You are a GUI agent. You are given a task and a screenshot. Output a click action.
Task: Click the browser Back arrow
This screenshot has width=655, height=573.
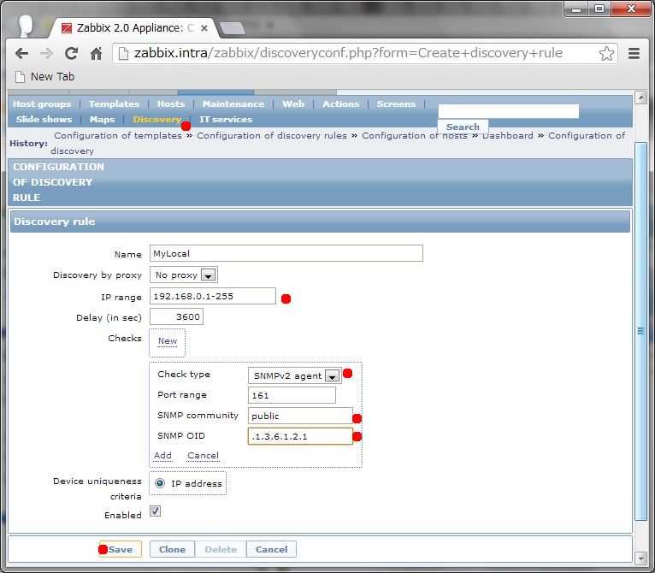21,53
